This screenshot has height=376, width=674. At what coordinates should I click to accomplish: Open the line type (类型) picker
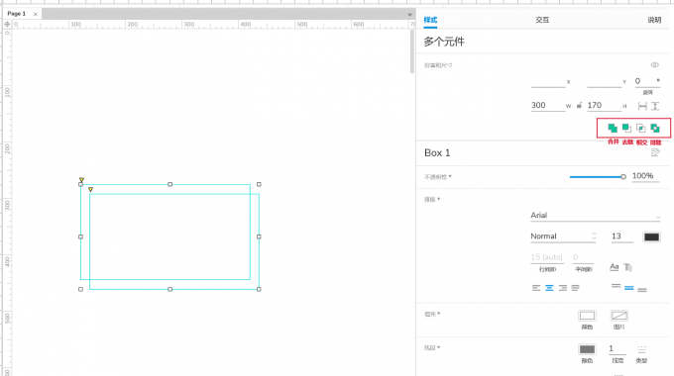(x=641, y=349)
